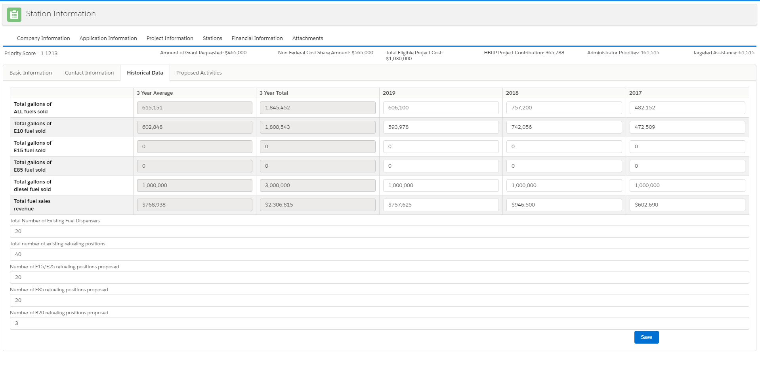Image resolution: width=760 pixels, height=367 pixels.
Task: Click the 2019 total fuel sales revenue field
Action: (440, 205)
